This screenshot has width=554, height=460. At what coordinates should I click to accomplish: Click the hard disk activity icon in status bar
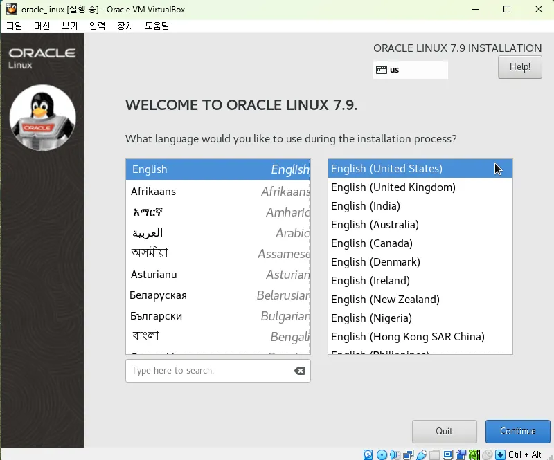(x=368, y=454)
